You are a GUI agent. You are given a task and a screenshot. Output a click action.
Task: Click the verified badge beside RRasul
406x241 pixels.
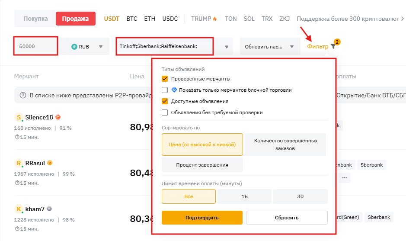click(x=50, y=163)
